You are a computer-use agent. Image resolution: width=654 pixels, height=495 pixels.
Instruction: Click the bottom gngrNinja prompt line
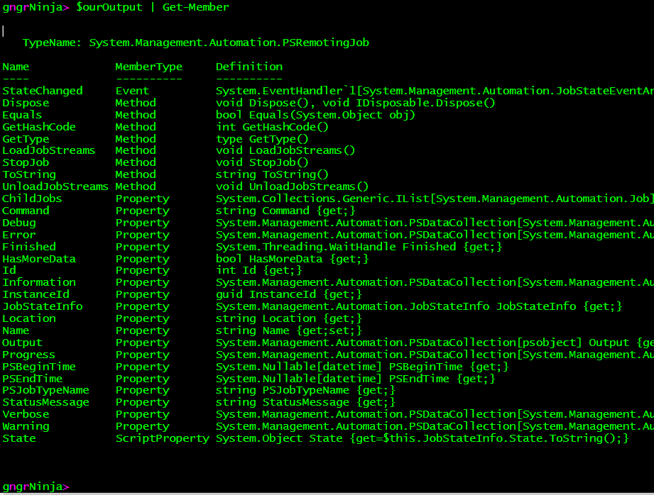coord(36,486)
